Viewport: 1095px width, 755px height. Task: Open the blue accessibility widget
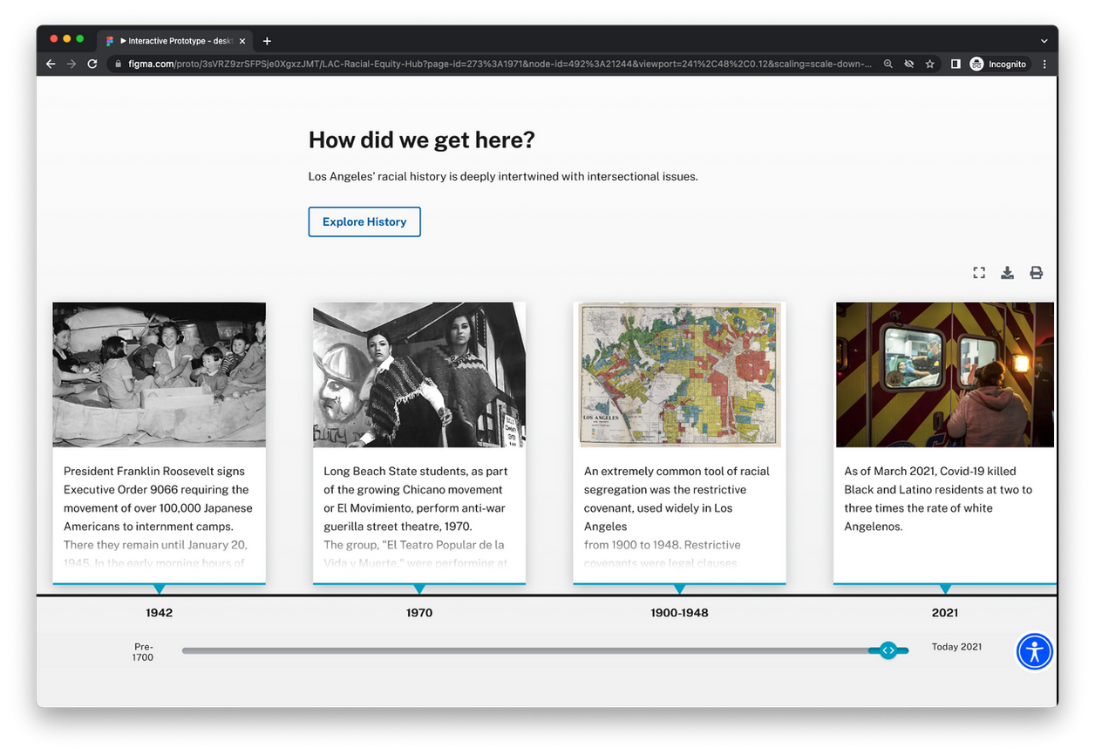point(1035,651)
